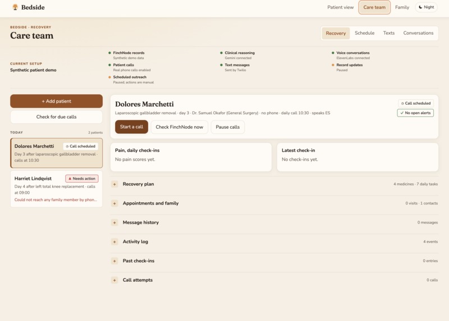
Task: Go to the Conversations tab
Action: point(418,33)
